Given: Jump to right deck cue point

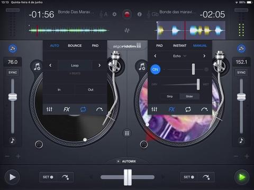Looking at the screenshot, I should [x=206, y=177].
